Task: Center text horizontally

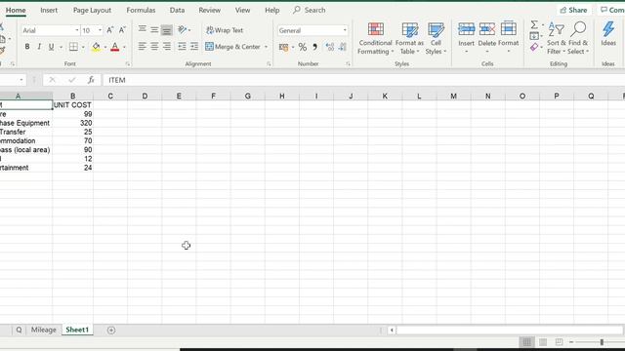Action: pos(154,47)
